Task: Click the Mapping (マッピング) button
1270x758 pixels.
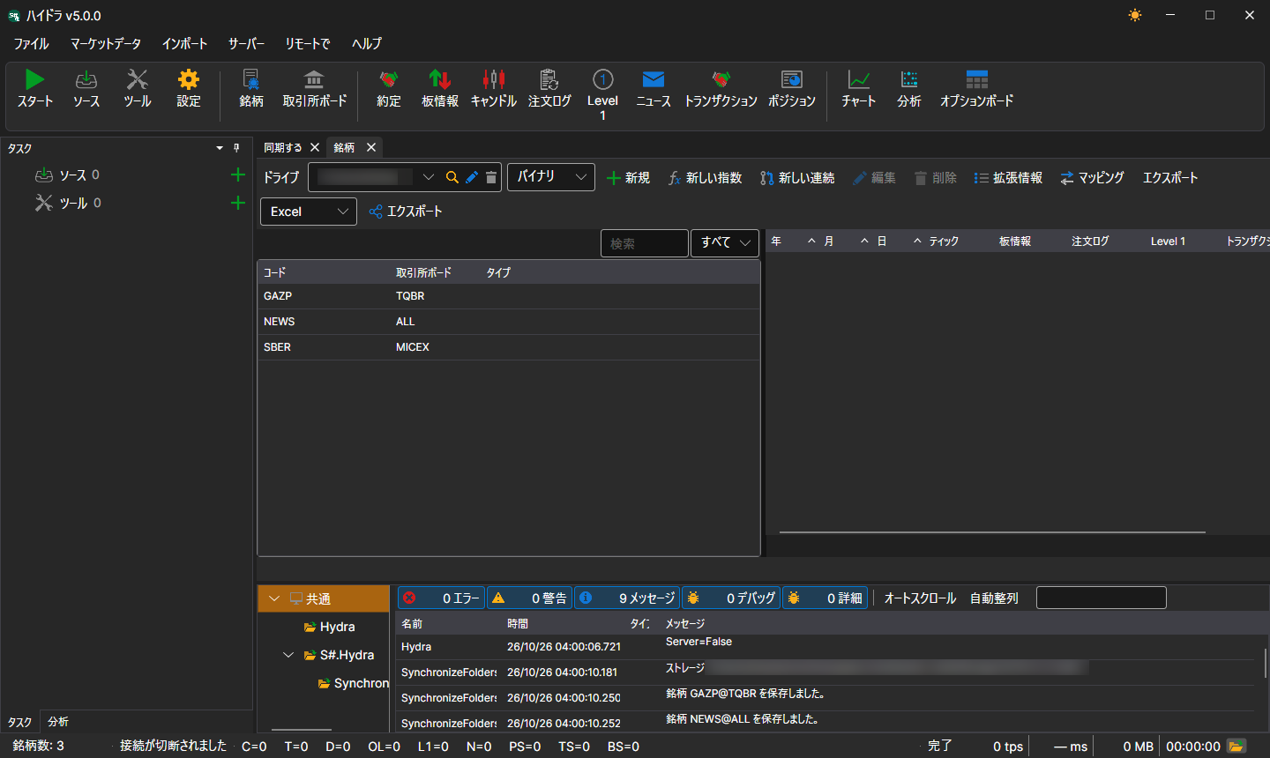Action: [x=1092, y=177]
